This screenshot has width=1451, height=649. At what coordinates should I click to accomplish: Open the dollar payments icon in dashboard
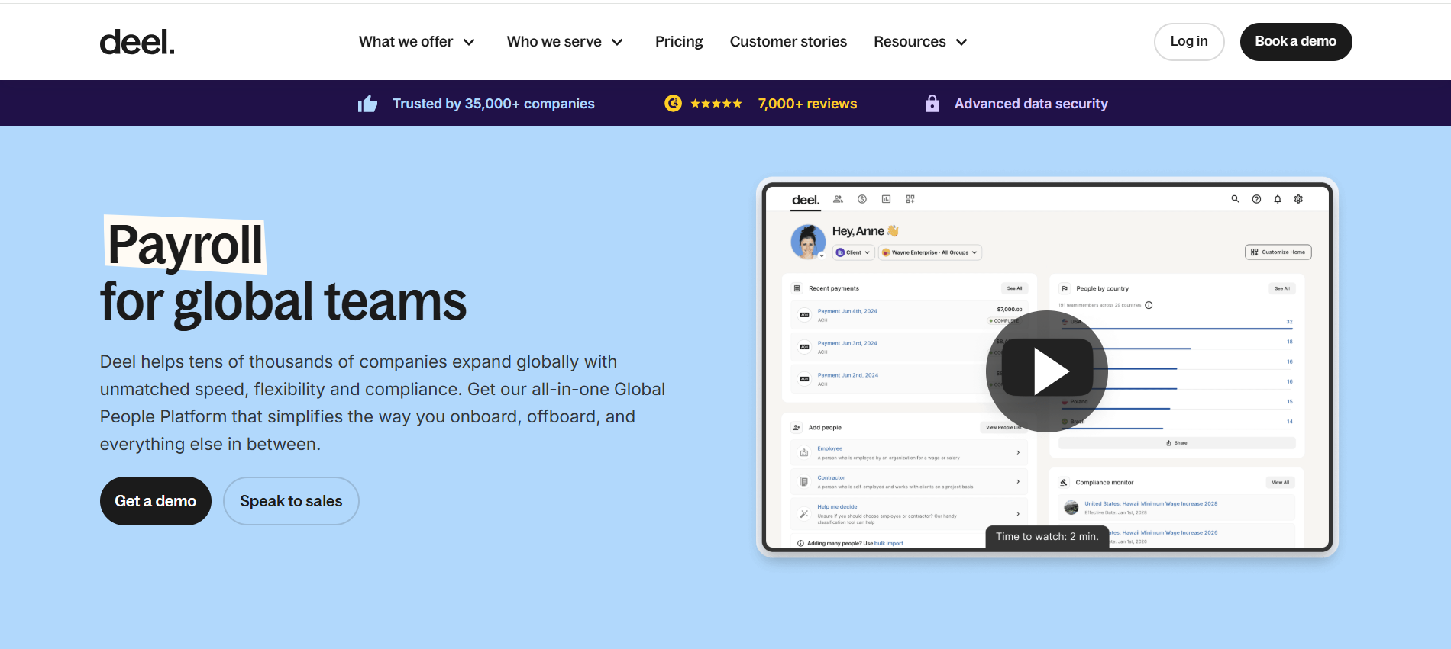point(862,199)
